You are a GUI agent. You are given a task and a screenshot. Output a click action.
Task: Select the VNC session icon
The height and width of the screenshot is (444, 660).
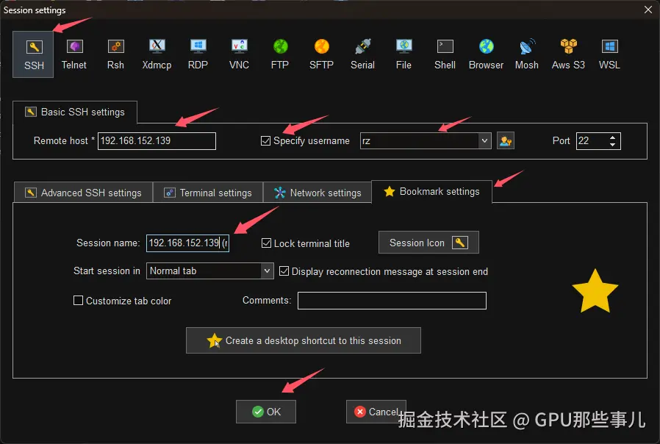(239, 54)
